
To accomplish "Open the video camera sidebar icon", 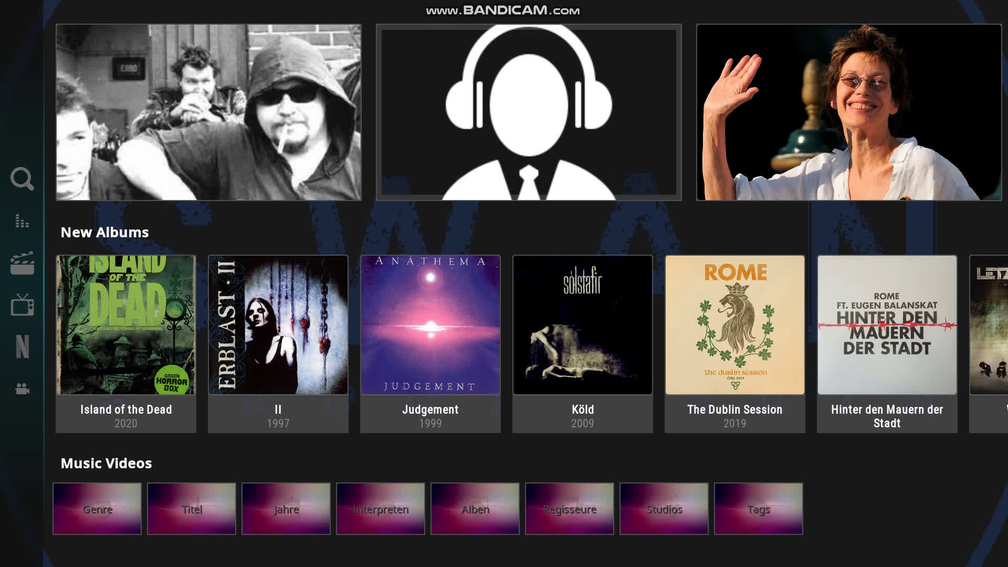I will (x=22, y=389).
